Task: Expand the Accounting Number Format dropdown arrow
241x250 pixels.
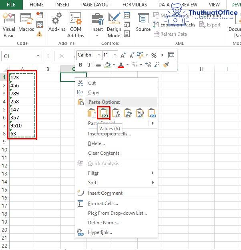Action: pyautogui.click(x=147, y=55)
